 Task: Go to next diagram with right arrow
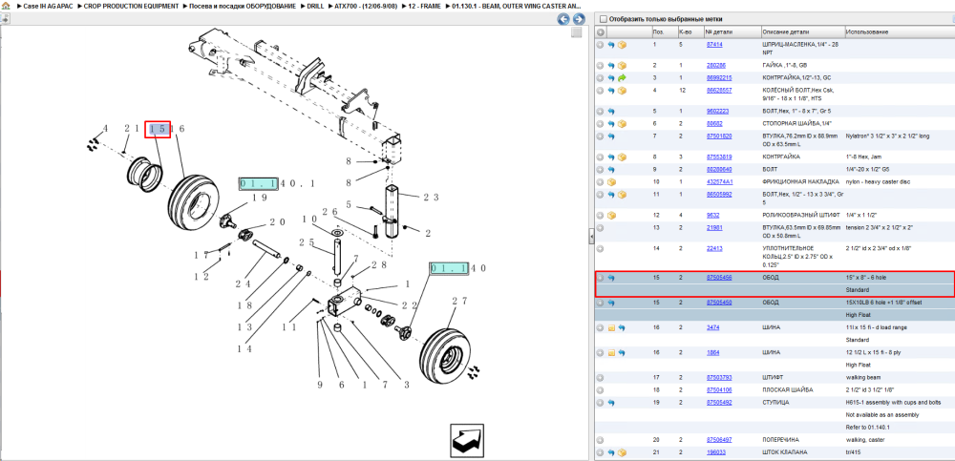[579, 19]
